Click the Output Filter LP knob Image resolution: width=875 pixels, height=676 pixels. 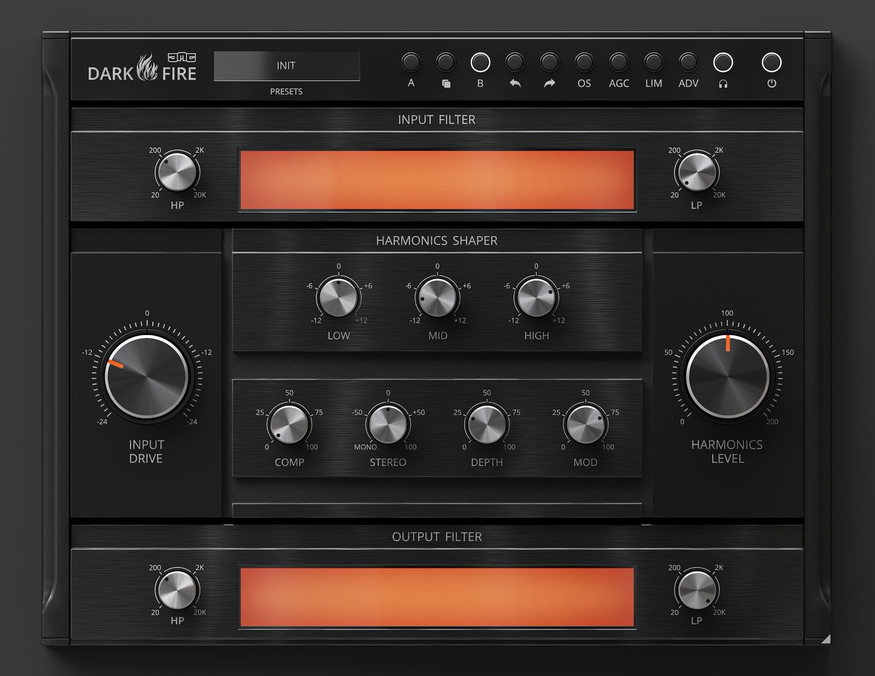coord(696,591)
